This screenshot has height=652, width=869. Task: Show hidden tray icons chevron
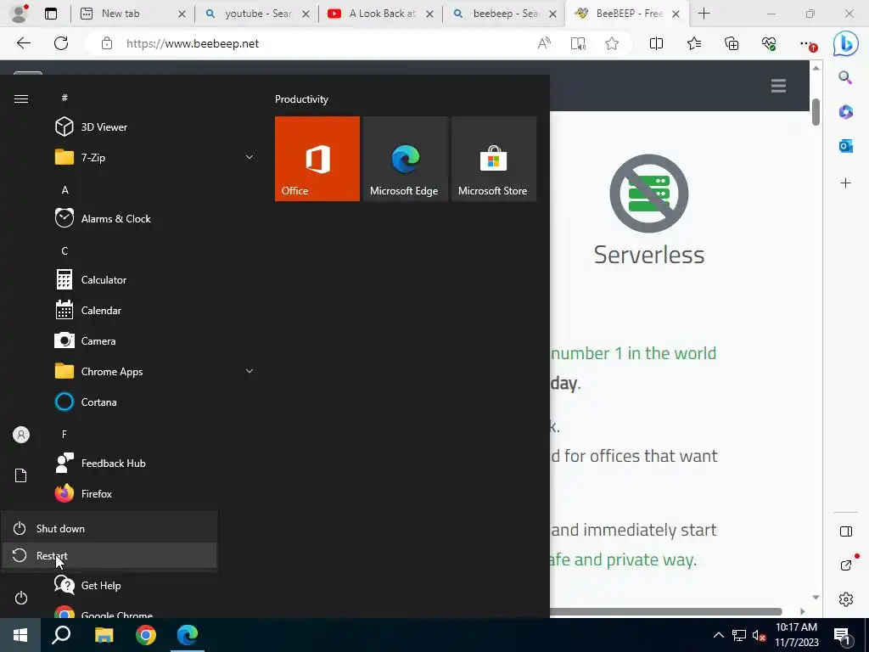718,635
